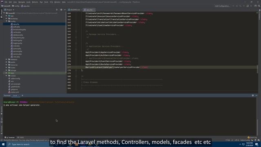Open the Event Log in status bar
This screenshot has width=261, height=147.
(x=252, y=138)
